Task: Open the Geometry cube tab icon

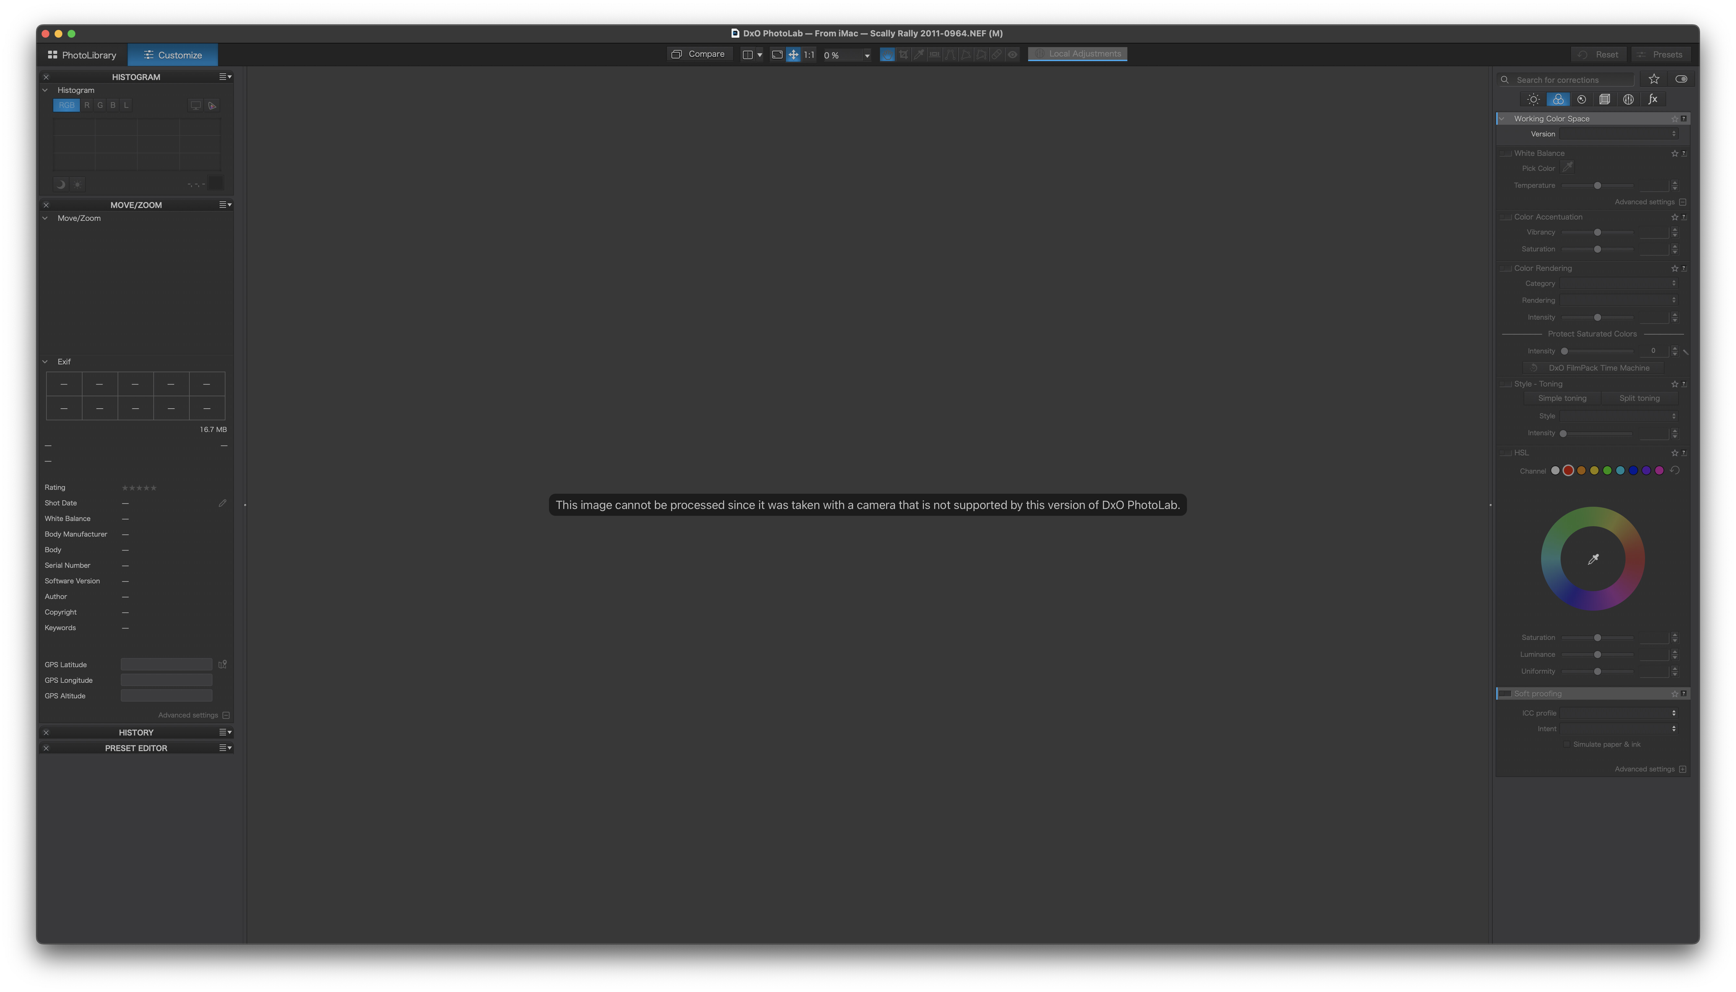Action: (1604, 99)
